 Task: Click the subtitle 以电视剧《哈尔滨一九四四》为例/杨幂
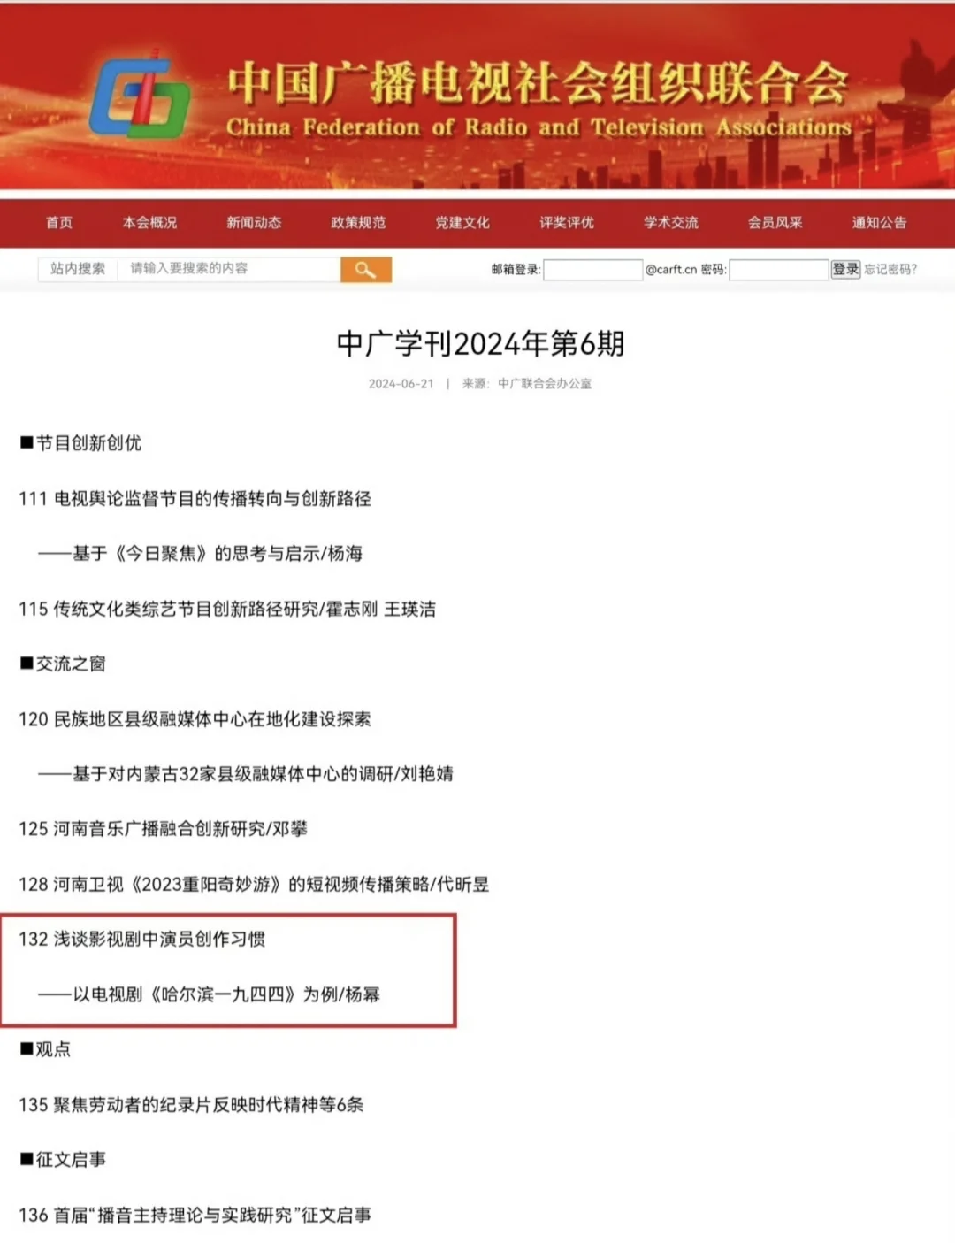point(209,994)
